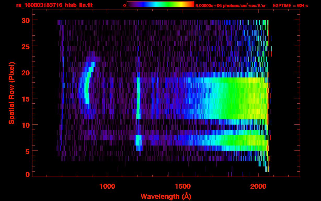321x201 pixels.
Task: Click the EXPTIME = 604 s text
Action: (x=290, y=5)
